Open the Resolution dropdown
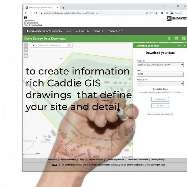187x187 pixels. tap(160, 83)
